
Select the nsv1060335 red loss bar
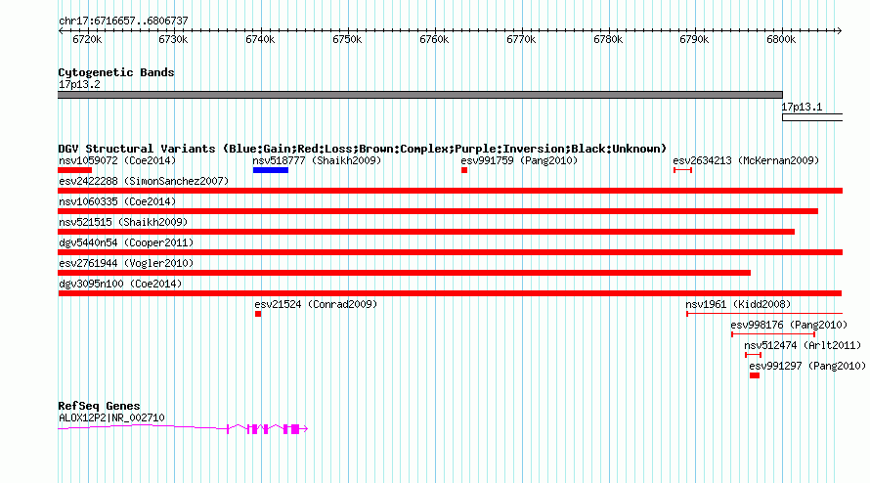438,211
